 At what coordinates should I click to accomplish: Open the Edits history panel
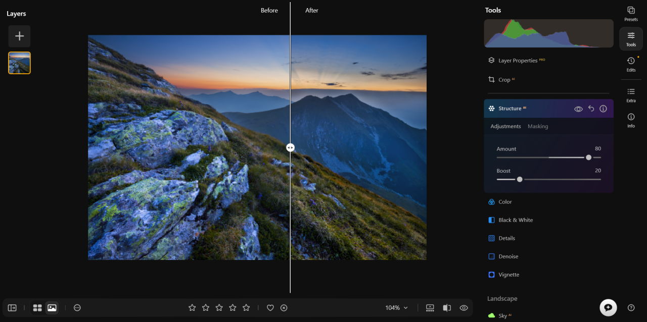coord(631,64)
